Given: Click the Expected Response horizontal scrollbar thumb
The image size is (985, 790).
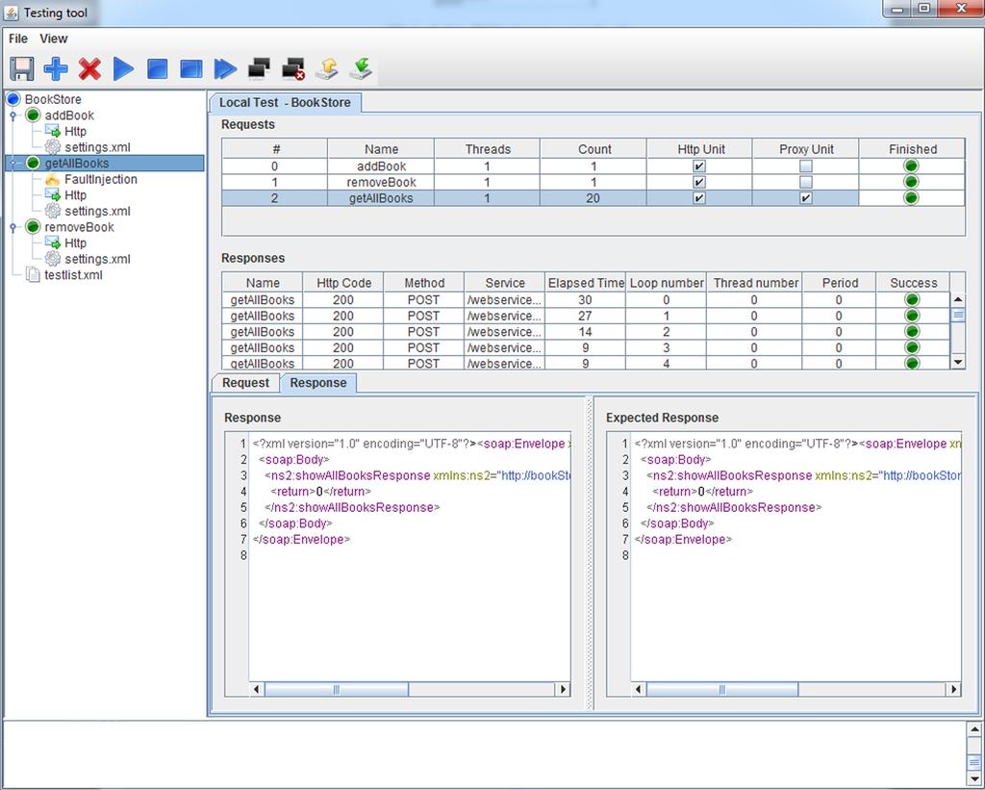Looking at the screenshot, I should coord(722,689).
